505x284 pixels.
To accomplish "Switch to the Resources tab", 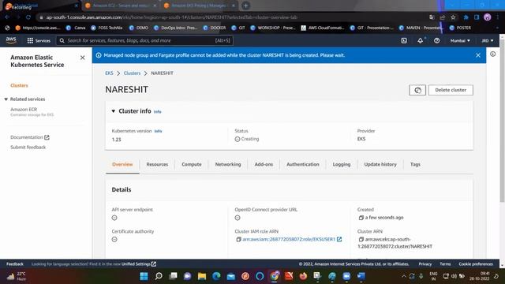I will pos(157,164).
